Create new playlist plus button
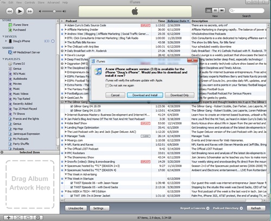271x221 pixels. click(x=9, y=218)
